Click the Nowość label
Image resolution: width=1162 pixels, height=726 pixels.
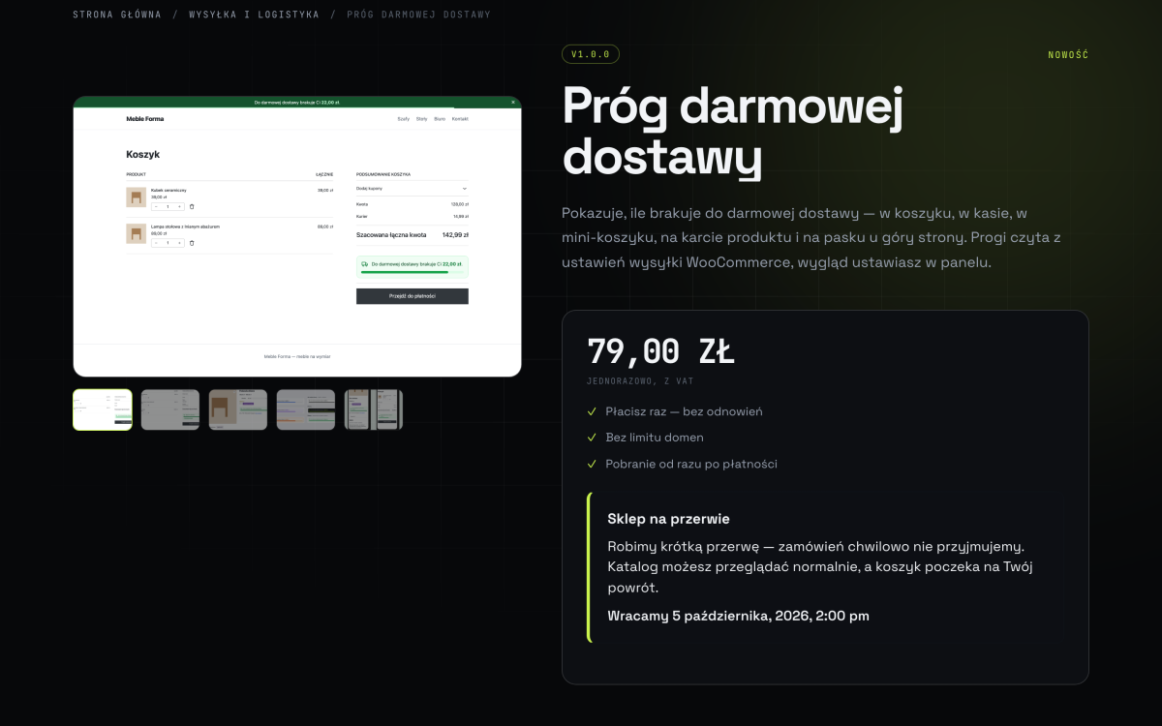(1068, 55)
